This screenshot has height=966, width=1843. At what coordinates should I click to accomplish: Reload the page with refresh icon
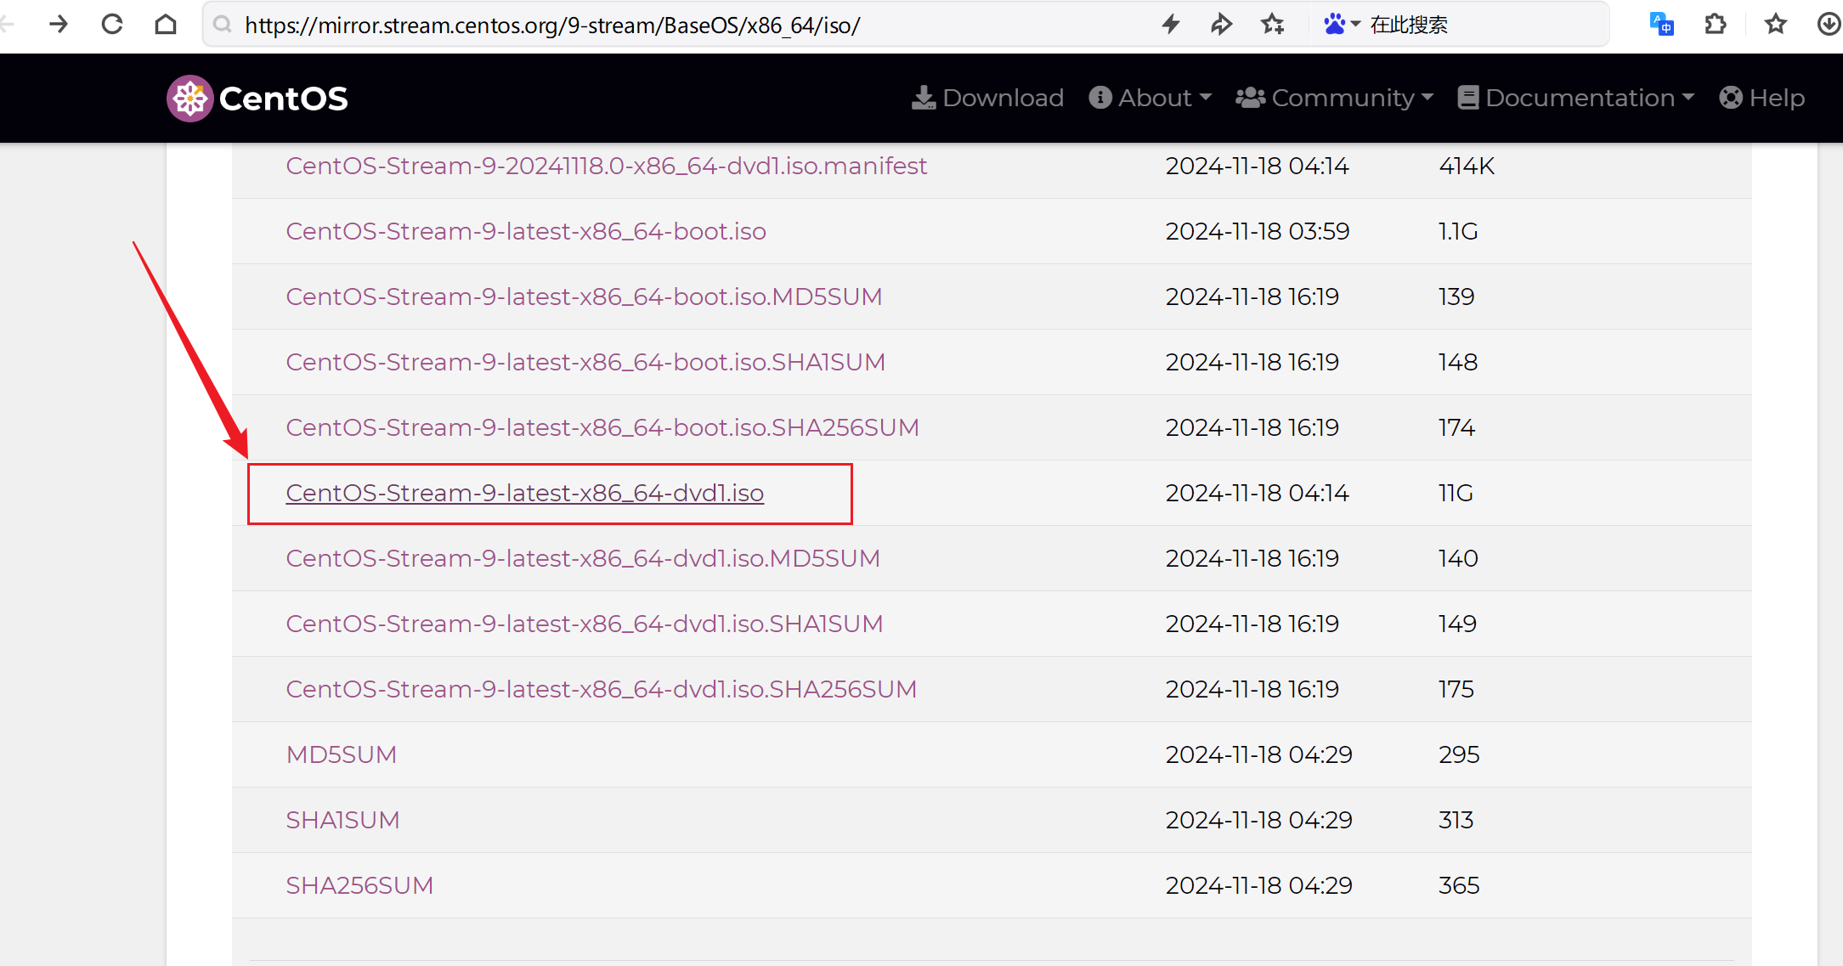pyautogui.click(x=112, y=24)
